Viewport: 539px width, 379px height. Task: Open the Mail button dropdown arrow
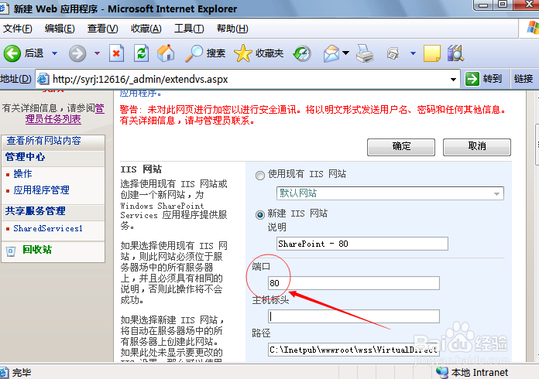tap(346, 53)
